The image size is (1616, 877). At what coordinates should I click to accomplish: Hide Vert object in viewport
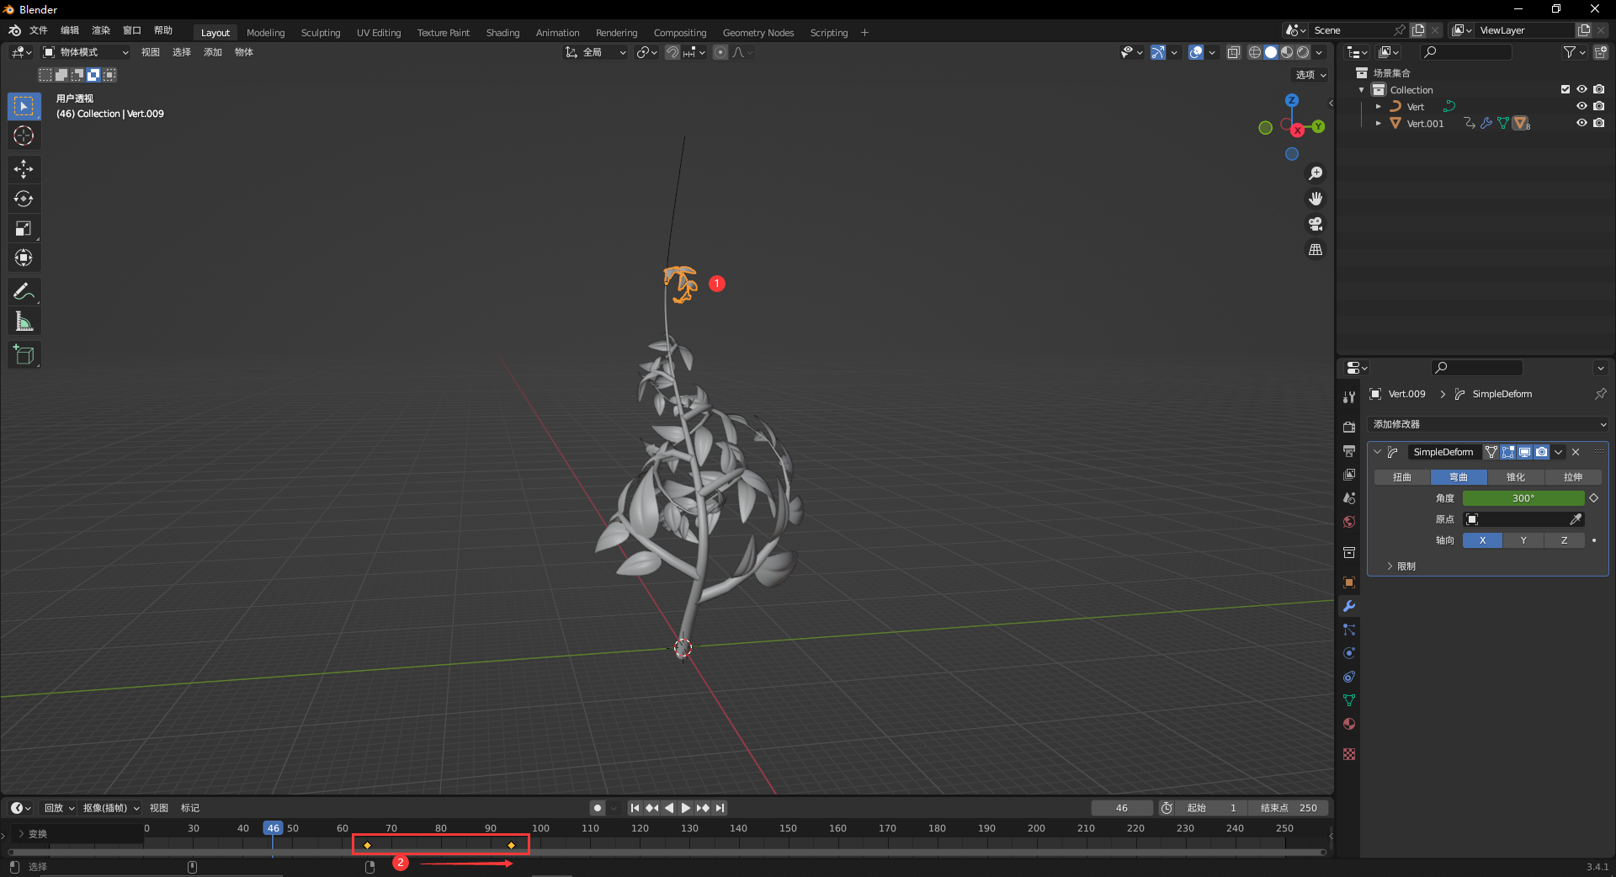click(1581, 106)
